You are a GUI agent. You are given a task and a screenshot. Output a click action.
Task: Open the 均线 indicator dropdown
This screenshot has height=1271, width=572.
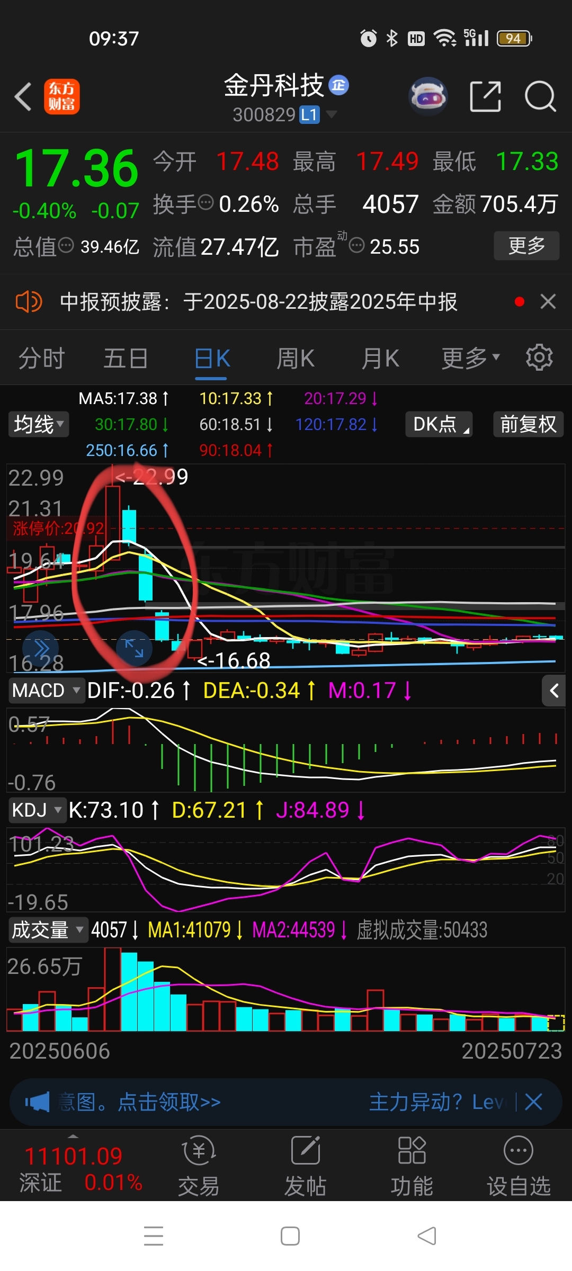coord(39,424)
